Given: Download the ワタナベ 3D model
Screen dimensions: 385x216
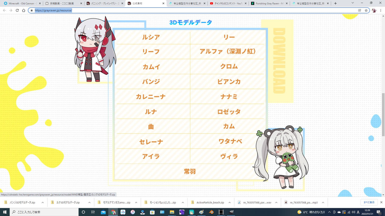Looking at the screenshot, I should tap(230, 141).
